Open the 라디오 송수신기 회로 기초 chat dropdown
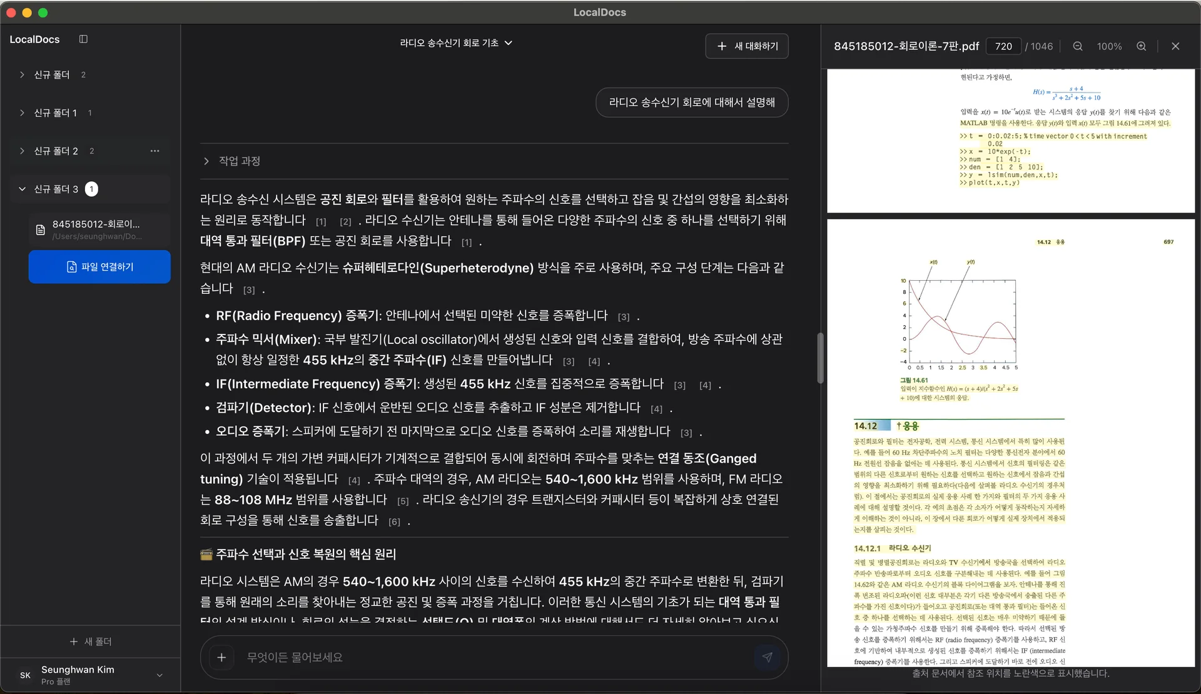 pyautogui.click(x=509, y=43)
